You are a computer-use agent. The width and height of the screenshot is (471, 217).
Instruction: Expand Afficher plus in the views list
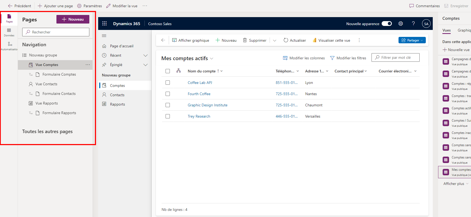(456, 184)
